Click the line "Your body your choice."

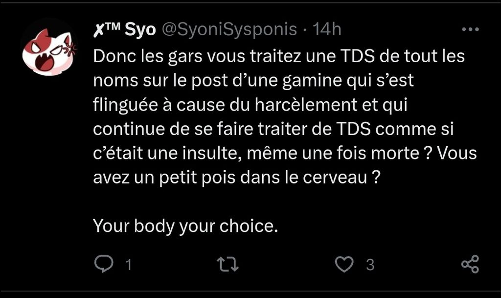coord(185,226)
